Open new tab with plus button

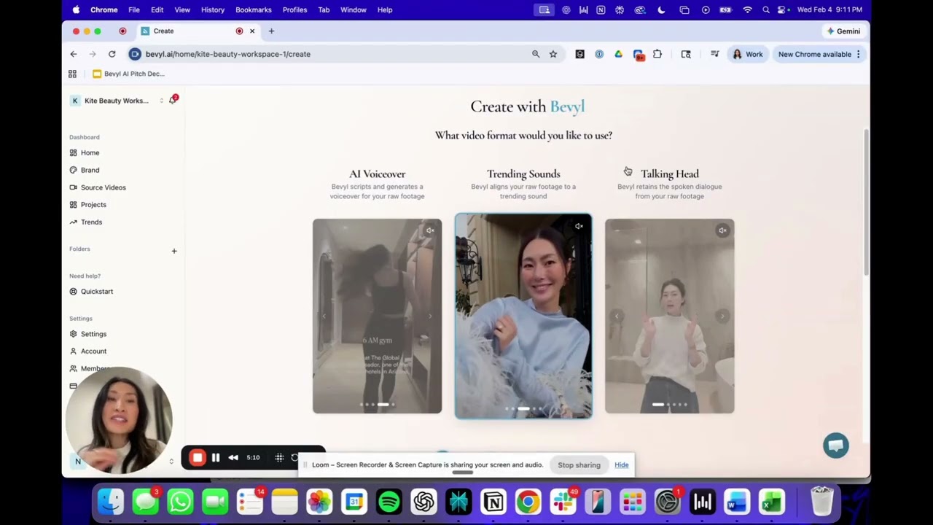point(271,31)
